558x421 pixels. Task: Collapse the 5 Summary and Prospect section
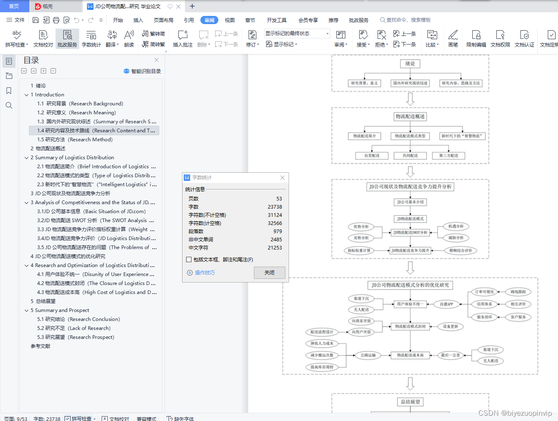coord(27,310)
